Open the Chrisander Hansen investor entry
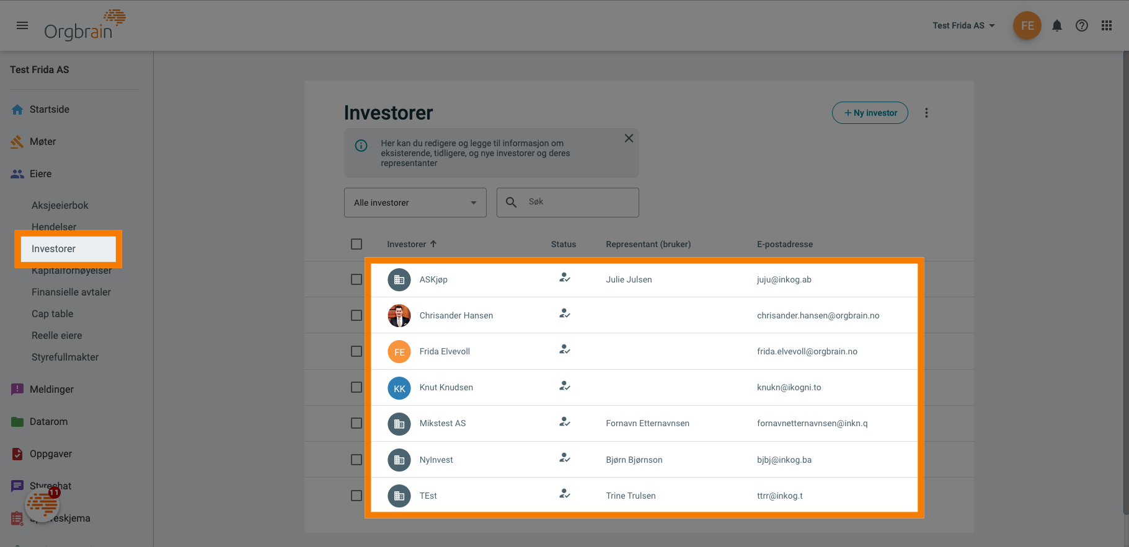 click(456, 315)
